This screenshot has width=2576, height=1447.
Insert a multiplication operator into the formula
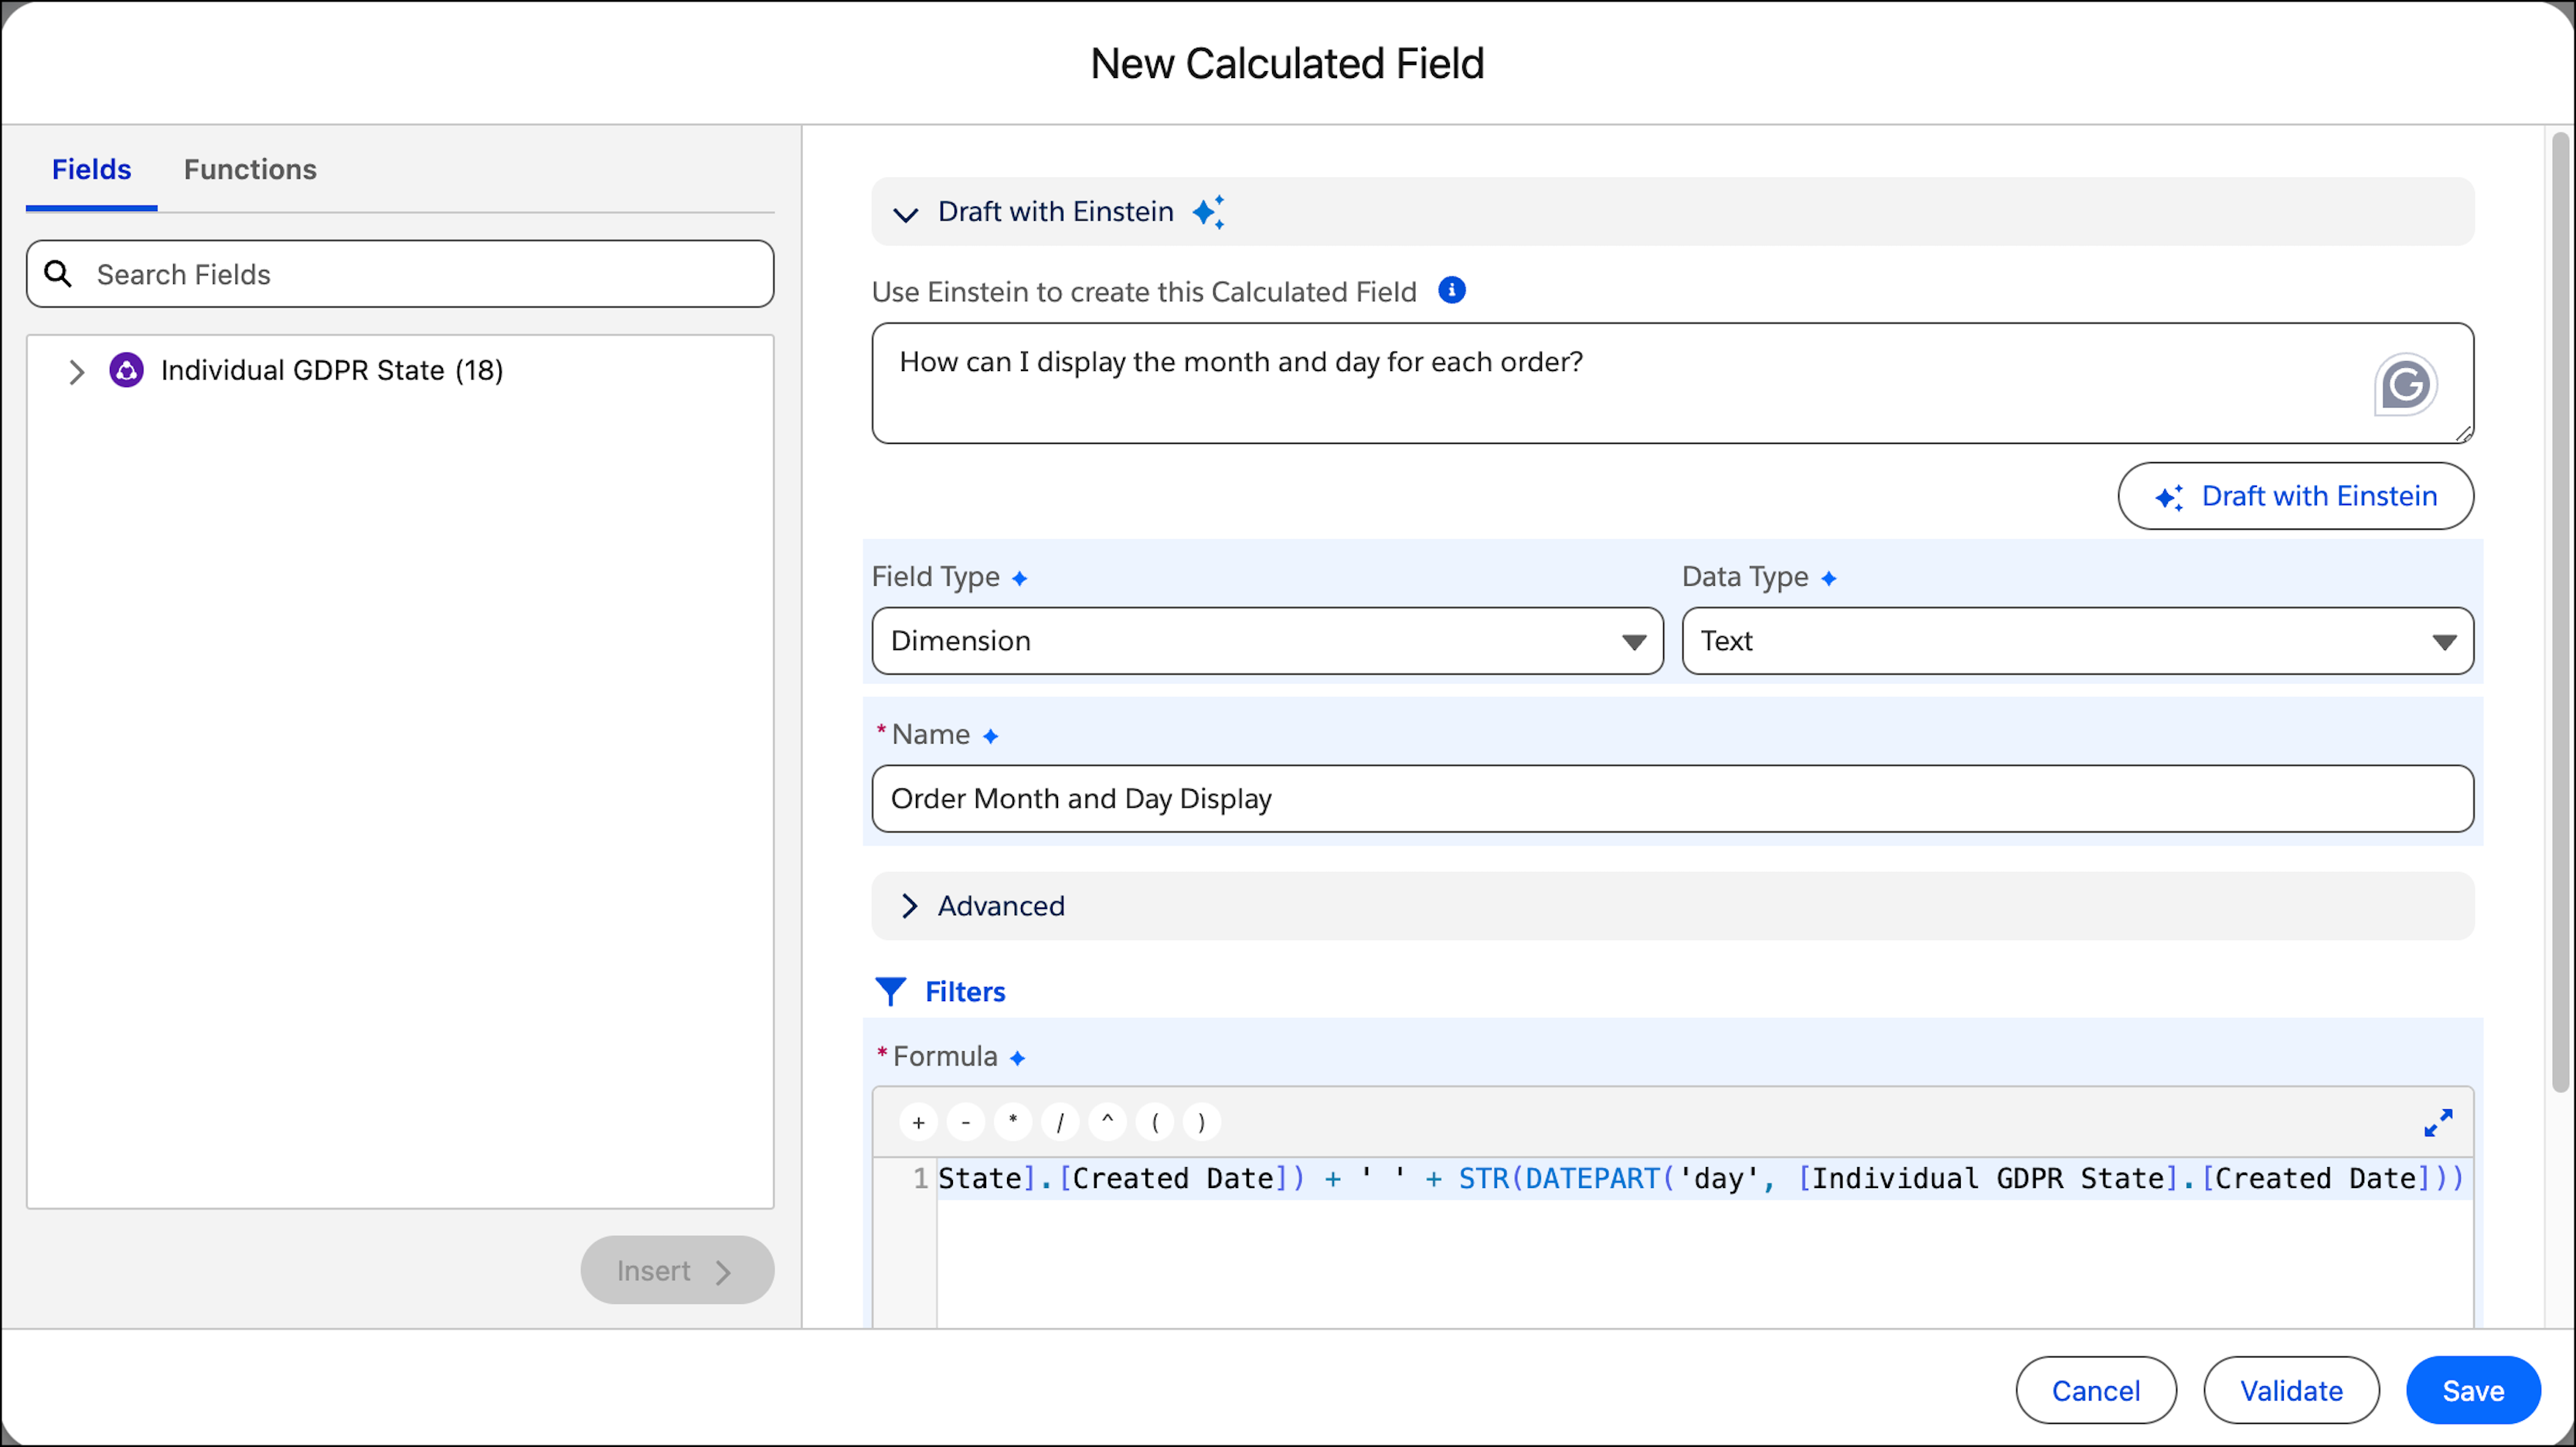click(1012, 1121)
